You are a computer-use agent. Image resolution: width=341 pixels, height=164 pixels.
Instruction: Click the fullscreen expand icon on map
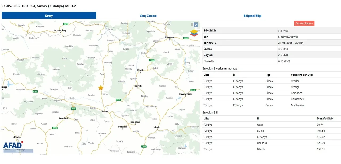pos(196,25)
